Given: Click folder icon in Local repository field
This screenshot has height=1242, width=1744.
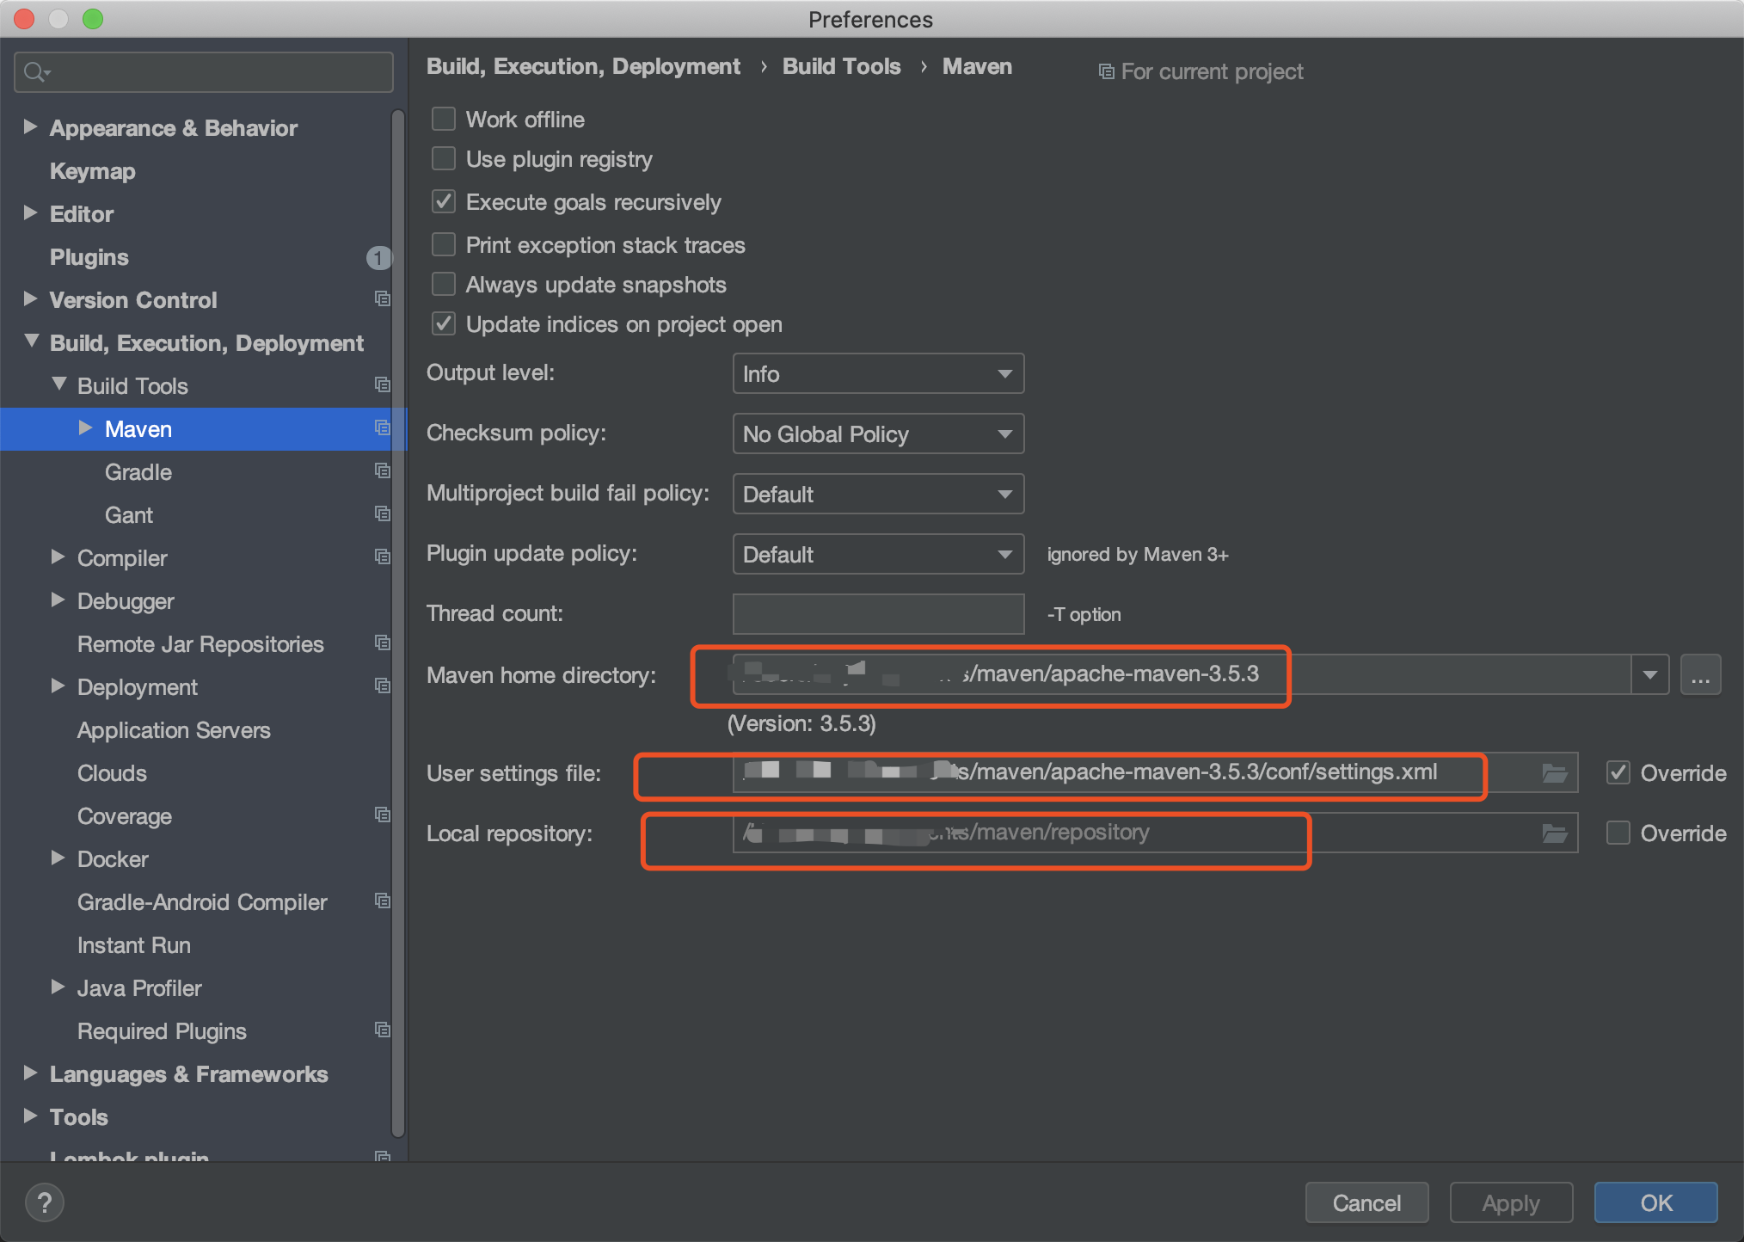Looking at the screenshot, I should [1554, 833].
